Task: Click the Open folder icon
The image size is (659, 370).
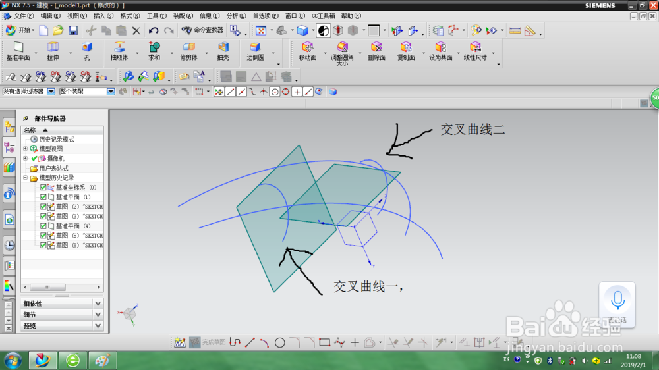Action: point(58,30)
